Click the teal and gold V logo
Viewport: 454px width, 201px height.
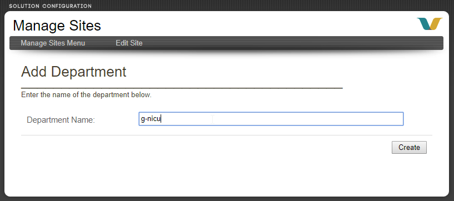(x=430, y=24)
